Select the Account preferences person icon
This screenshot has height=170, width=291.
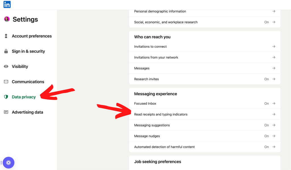coord(6,36)
